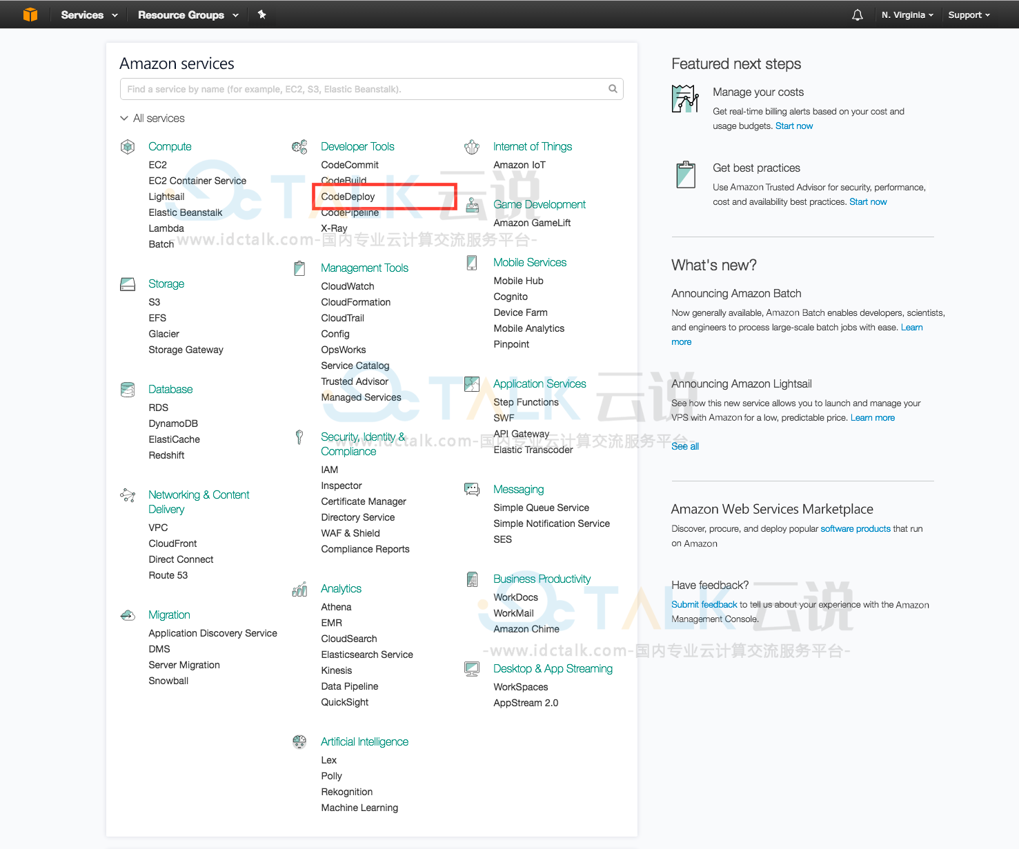
Task: Open the Kinesis service
Action: point(337,670)
